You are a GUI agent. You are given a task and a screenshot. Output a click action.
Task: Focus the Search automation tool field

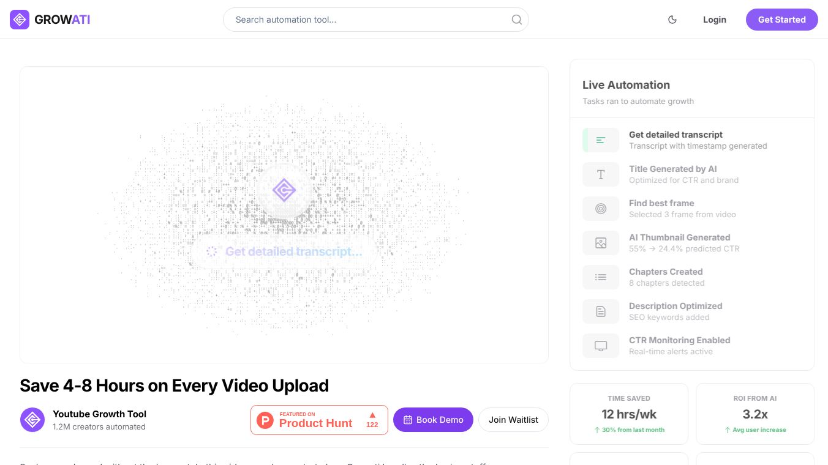click(376, 20)
